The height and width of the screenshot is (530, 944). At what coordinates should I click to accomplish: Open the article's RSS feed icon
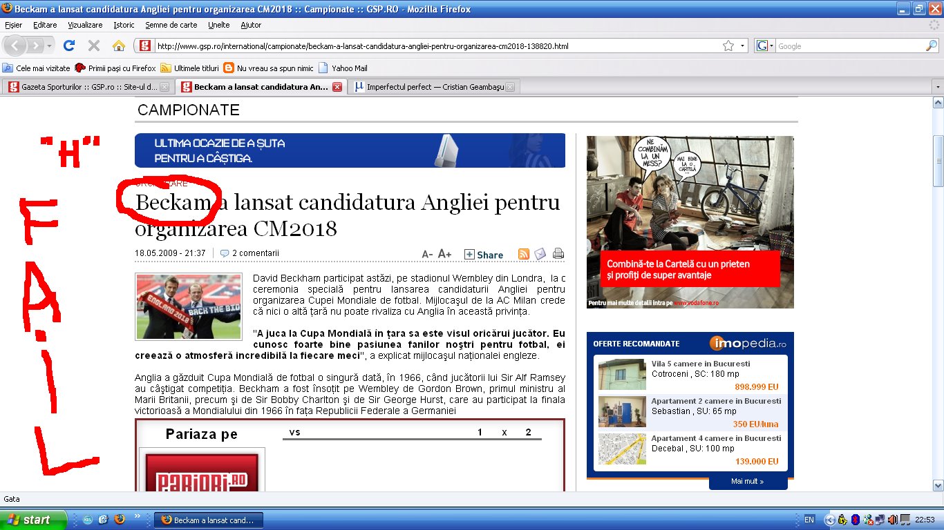524,254
